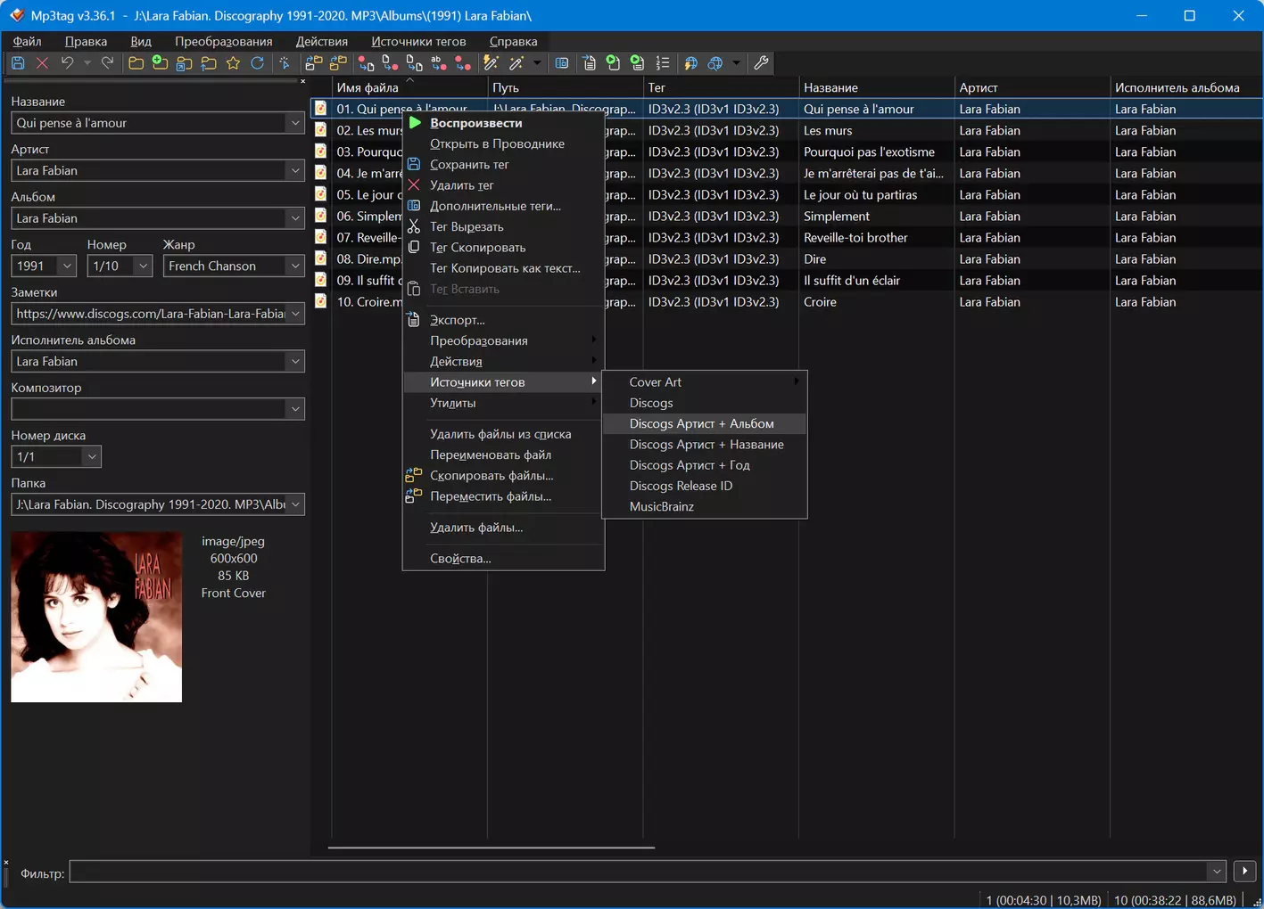
Task: Click the save tag floppy toolbar icon
Action: pyautogui.click(x=18, y=63)
